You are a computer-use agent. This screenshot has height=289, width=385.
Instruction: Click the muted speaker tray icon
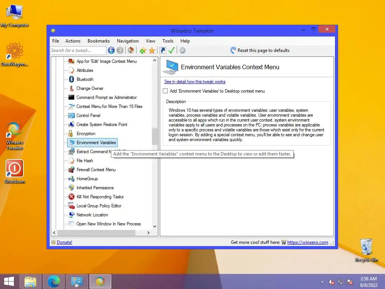click(x=332, y=282)
